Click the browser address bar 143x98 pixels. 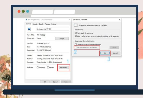[x=83, y=16]
